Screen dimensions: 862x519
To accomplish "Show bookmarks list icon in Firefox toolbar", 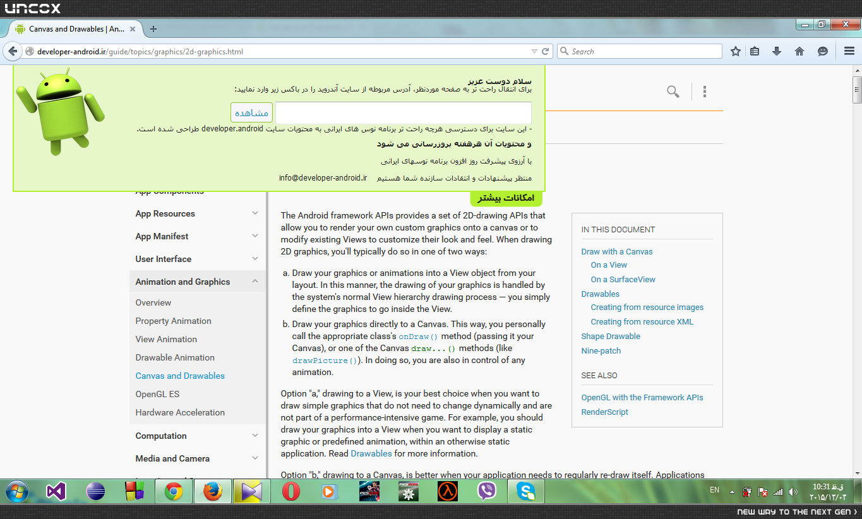I will (x=755, y=52).
